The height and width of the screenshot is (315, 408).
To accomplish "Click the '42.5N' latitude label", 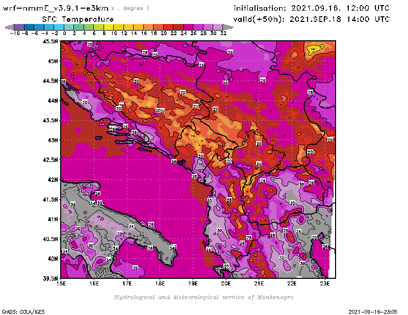I will pyautogui.click(x=50, y=160).
